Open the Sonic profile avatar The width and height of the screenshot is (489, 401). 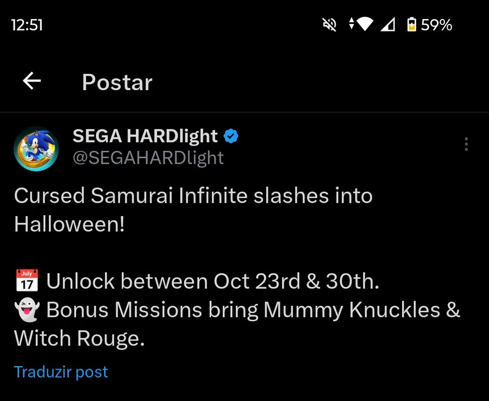tap(36, 148)
